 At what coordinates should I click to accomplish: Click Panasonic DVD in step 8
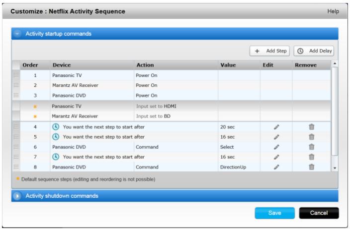[x=69, y=167]
